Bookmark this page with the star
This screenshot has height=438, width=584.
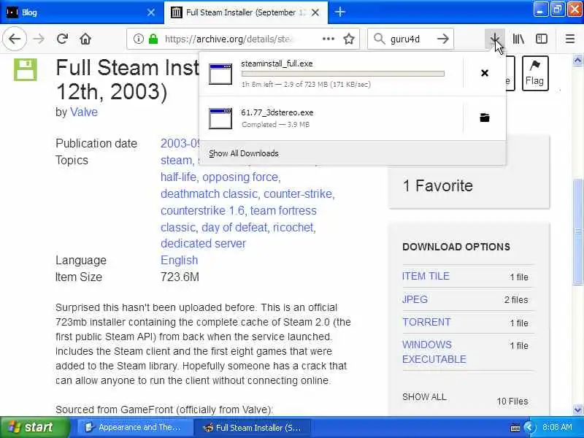[x=349, y=39]
